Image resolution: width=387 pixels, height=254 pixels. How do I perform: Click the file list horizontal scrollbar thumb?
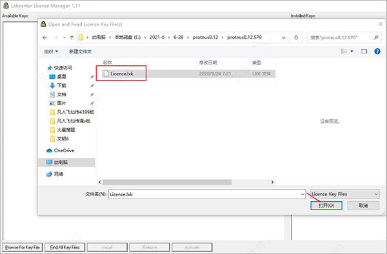pos(167,182)
